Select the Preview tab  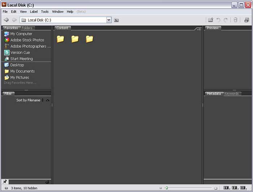click(x=213, y=28)
